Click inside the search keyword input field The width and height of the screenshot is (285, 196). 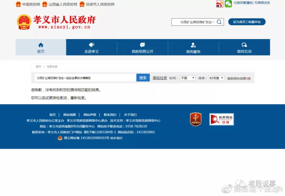(85, 77)
